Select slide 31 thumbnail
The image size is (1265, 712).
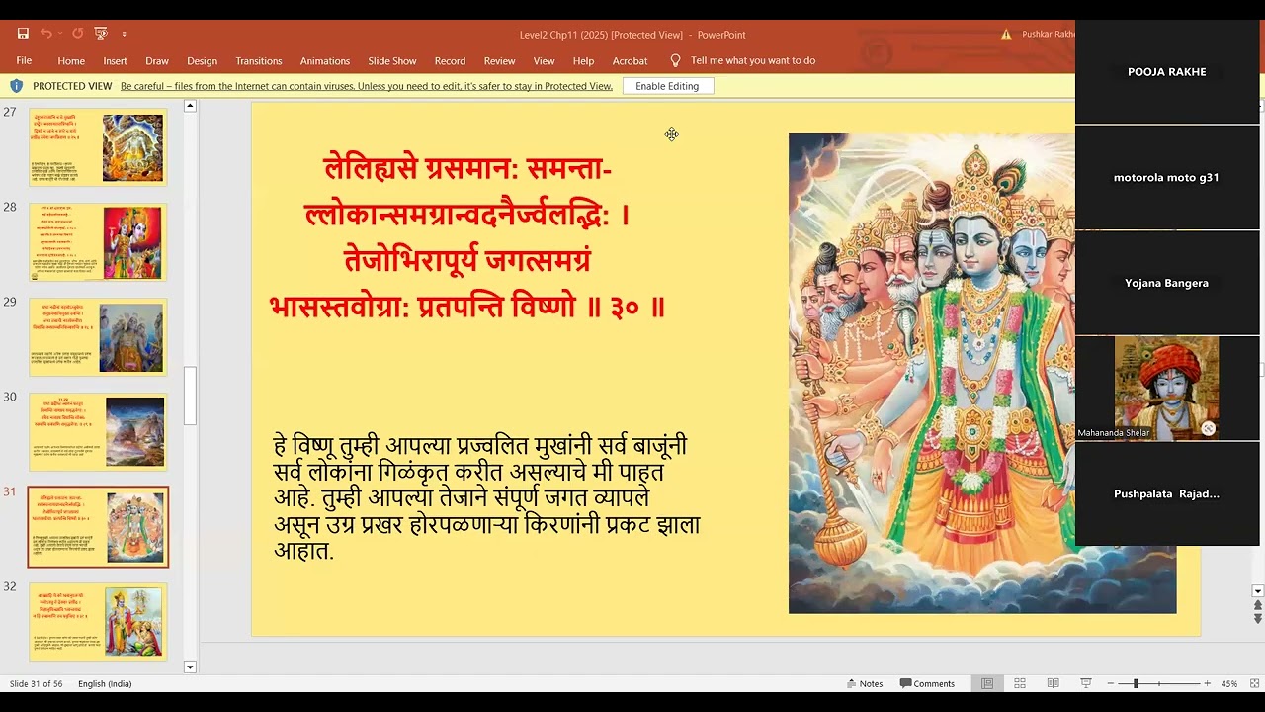point(98,527)
